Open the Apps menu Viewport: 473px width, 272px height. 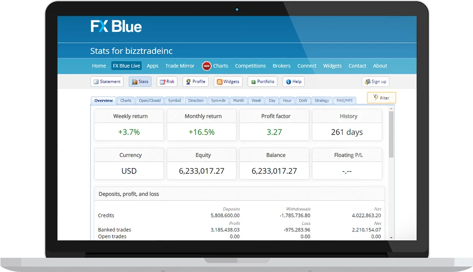(x=153, y=66)
